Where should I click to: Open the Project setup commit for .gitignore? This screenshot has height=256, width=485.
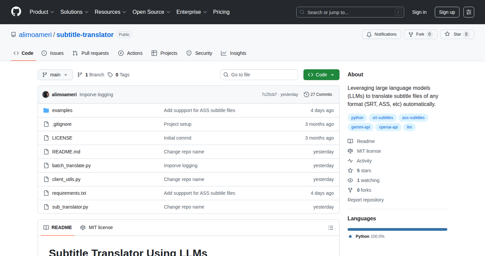point(177,124)
